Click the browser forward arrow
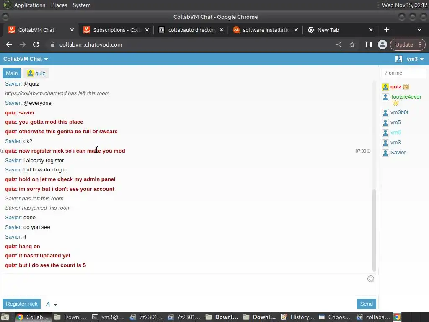The height and width of the screenshot is (322, 429). point(23,44)
